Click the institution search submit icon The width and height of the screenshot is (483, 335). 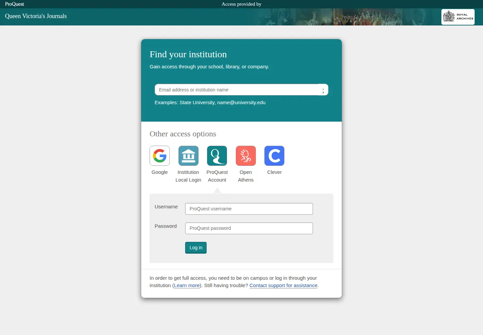[323, 90]
